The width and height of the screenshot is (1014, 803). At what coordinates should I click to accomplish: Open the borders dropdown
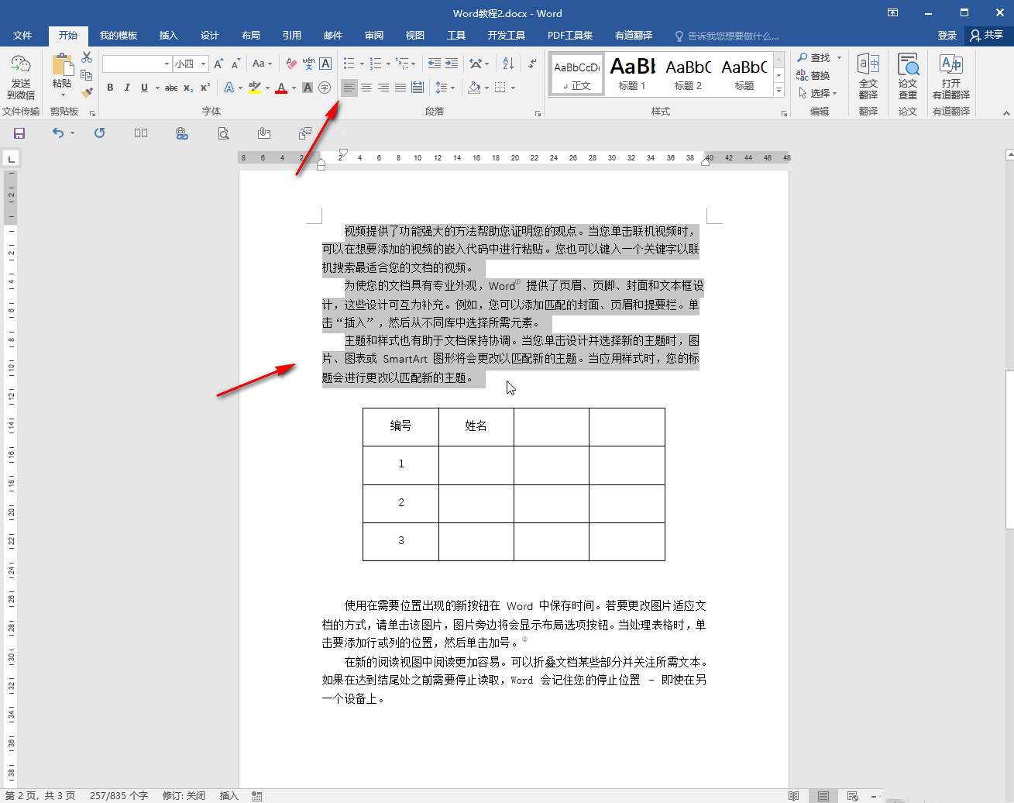tap(513, 88)
